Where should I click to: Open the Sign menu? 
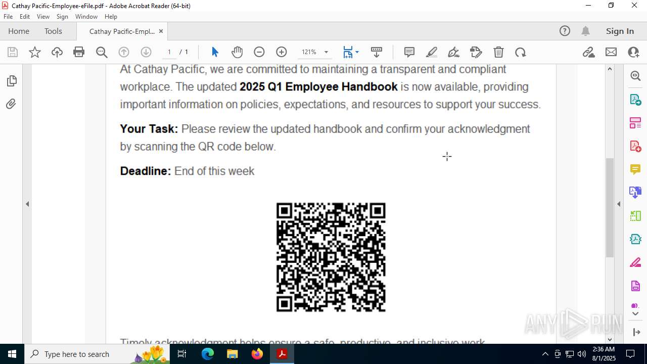62,17
